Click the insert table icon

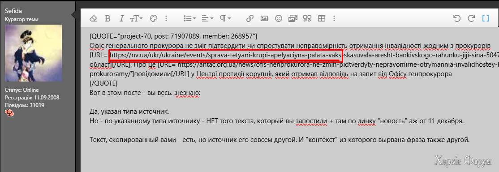tap(322, 18)
